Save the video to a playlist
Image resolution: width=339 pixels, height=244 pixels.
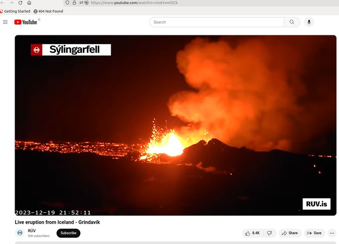314,233
